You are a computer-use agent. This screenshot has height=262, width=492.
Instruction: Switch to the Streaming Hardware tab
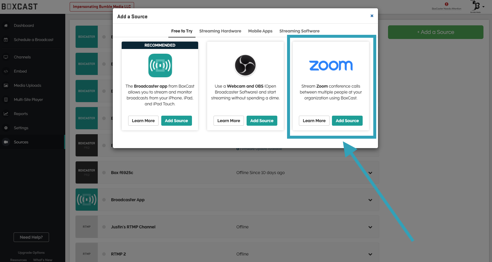point(220,31)
